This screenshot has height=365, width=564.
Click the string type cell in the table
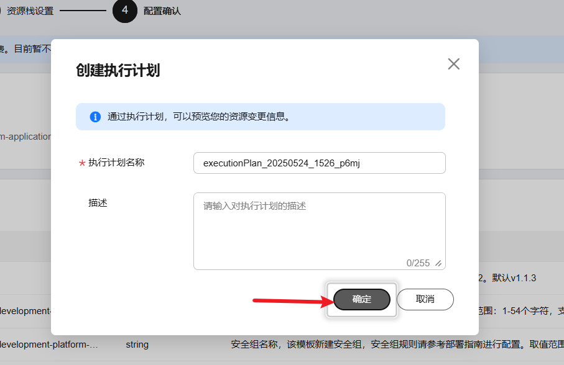136,344
